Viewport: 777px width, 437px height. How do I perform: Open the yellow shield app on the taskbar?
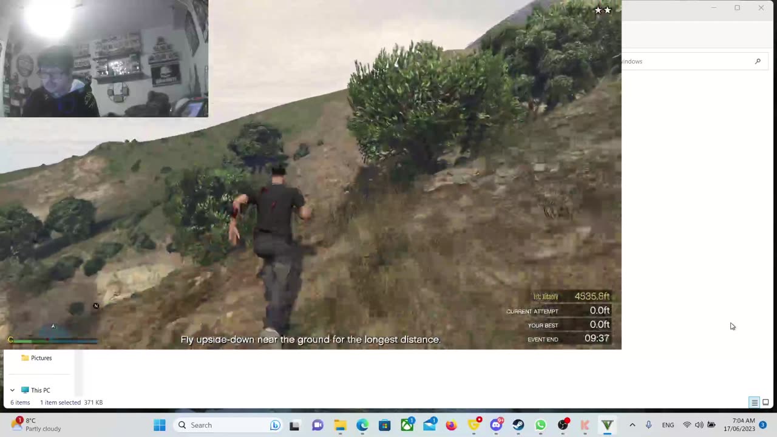point(474,425)
